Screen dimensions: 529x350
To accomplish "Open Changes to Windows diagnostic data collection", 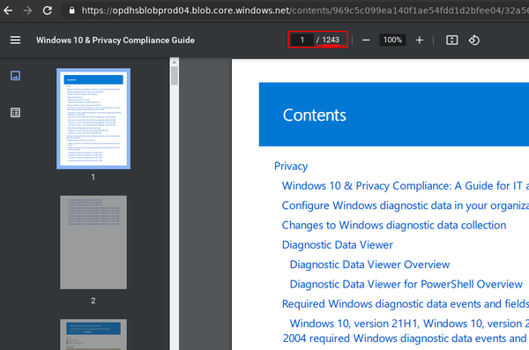I will point(394,225).
